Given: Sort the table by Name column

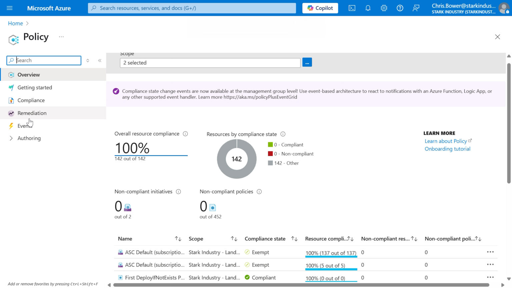Looking at the screenshot, I should 178,238.
